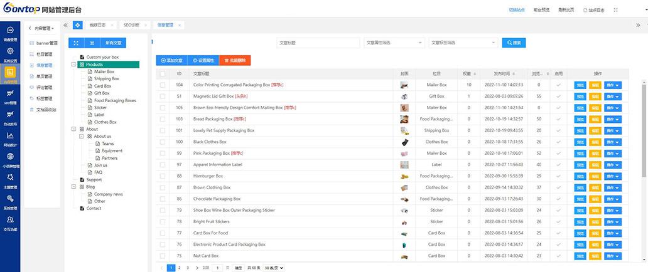This screenshot has width=648, height=272.
Task: Click the collapse-all icon above category tree
Action: click(92, 43)
